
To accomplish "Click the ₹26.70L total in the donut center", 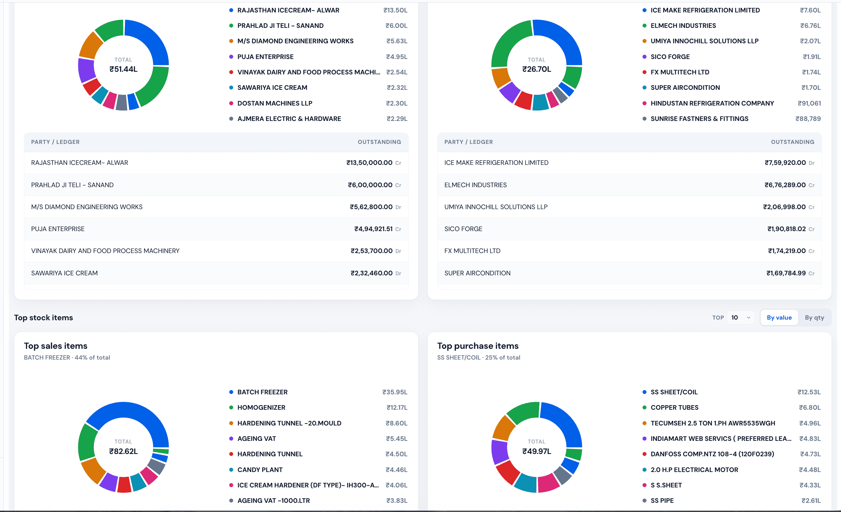I will click(536, 69).
